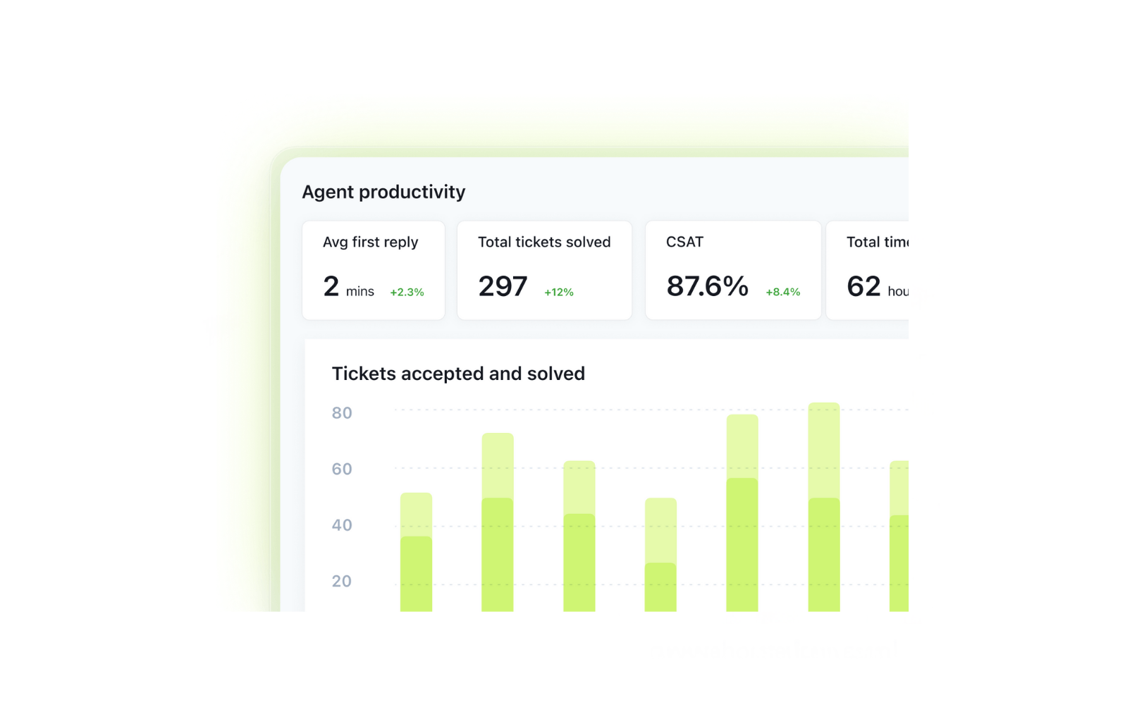Select the rightmost partially visible bar
The height and width of the screenshot is (705, 1125).
[900, 536]
